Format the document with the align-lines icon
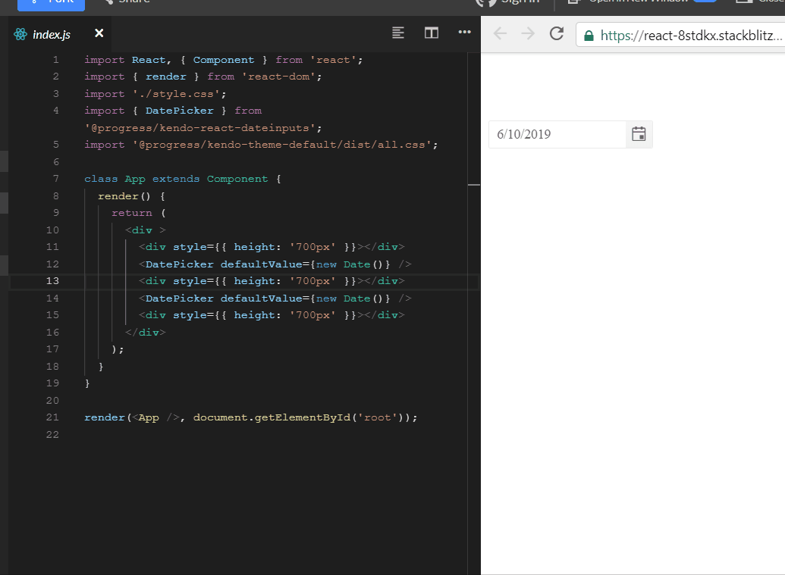This screenshot has width=785, height=575. click(398, 33)
